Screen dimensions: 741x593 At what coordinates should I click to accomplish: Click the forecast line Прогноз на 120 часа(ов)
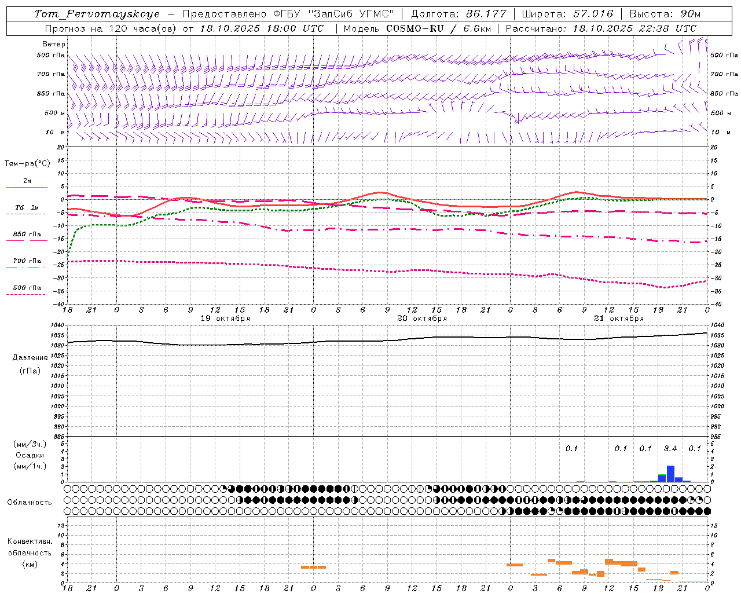click(111, 28)
